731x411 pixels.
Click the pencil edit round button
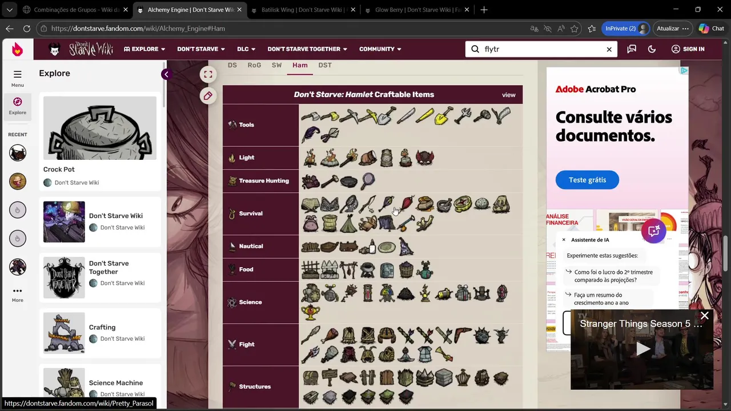pyautogui.click(x=208, y=96)
